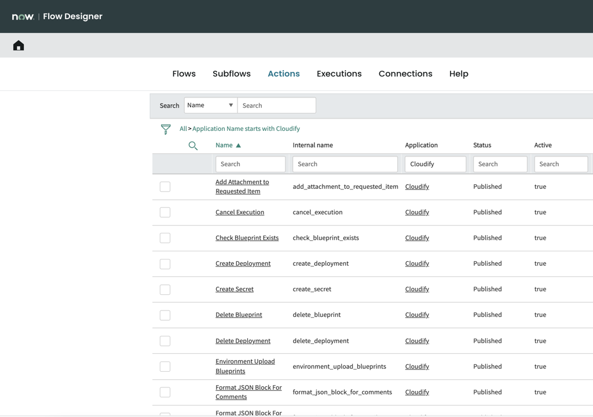
Task: Open the Cancel Execution action
Action: pyautogui.click(x=240, y=213)
